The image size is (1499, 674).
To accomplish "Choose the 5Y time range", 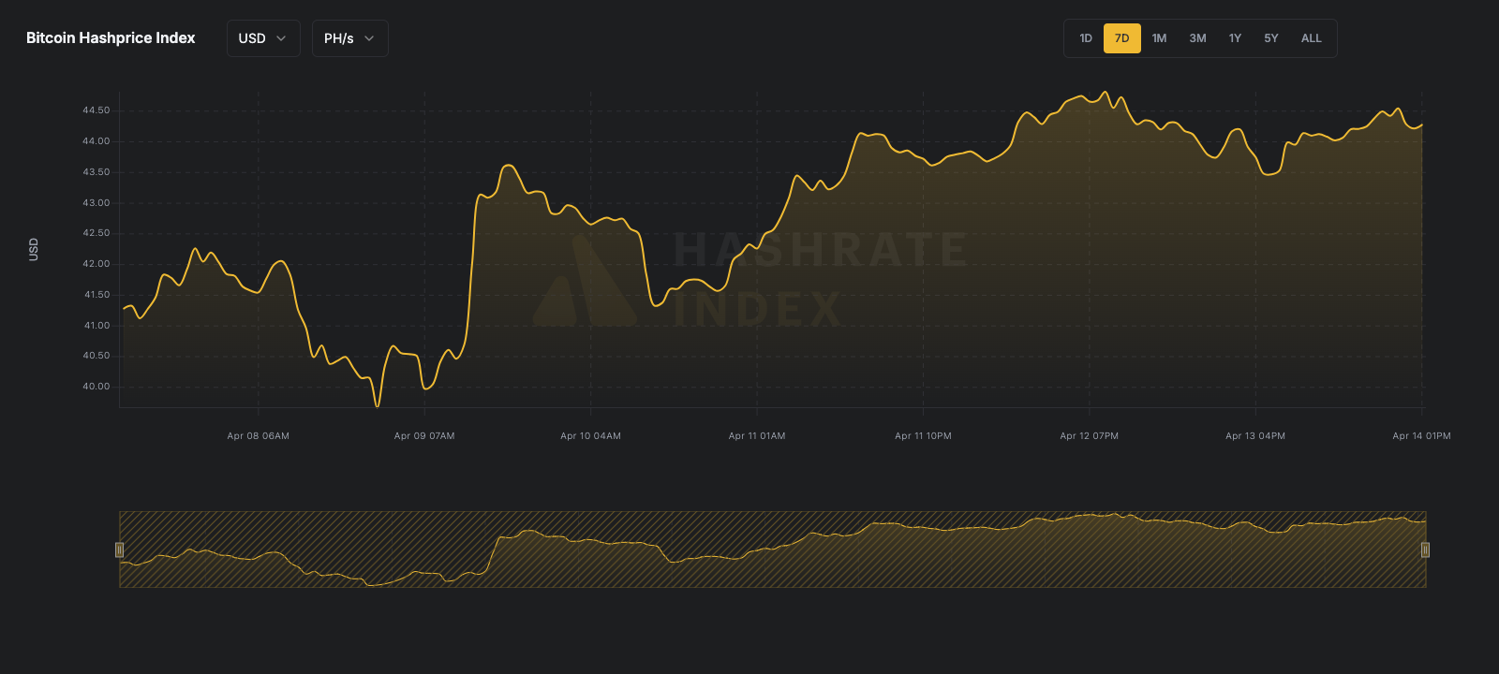I will 1271,38.
